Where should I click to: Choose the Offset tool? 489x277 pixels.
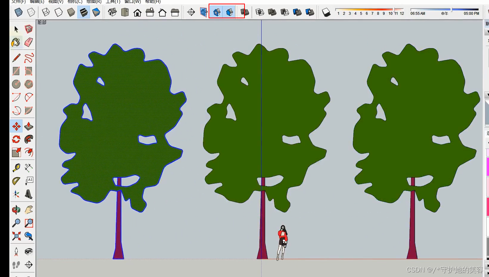(29, 152)
